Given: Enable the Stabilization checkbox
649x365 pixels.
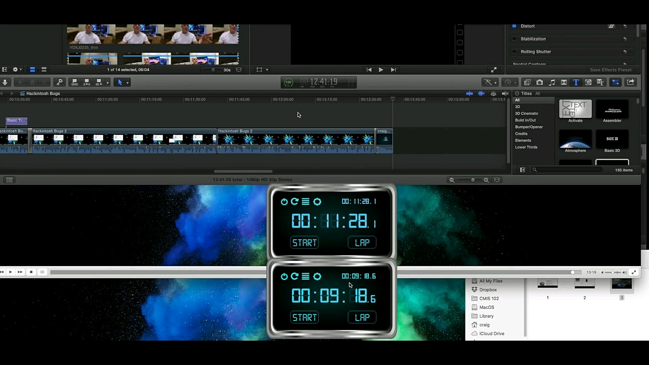Looking at the screenshot, I should coord(514,39).
